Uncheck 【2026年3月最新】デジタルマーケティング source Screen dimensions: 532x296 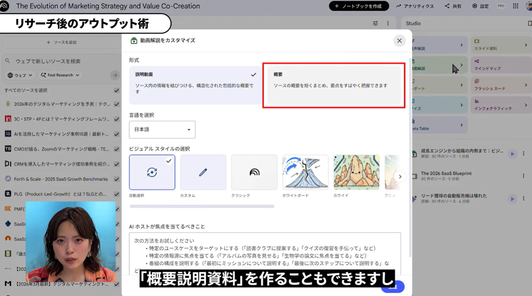tap(116, 284)
